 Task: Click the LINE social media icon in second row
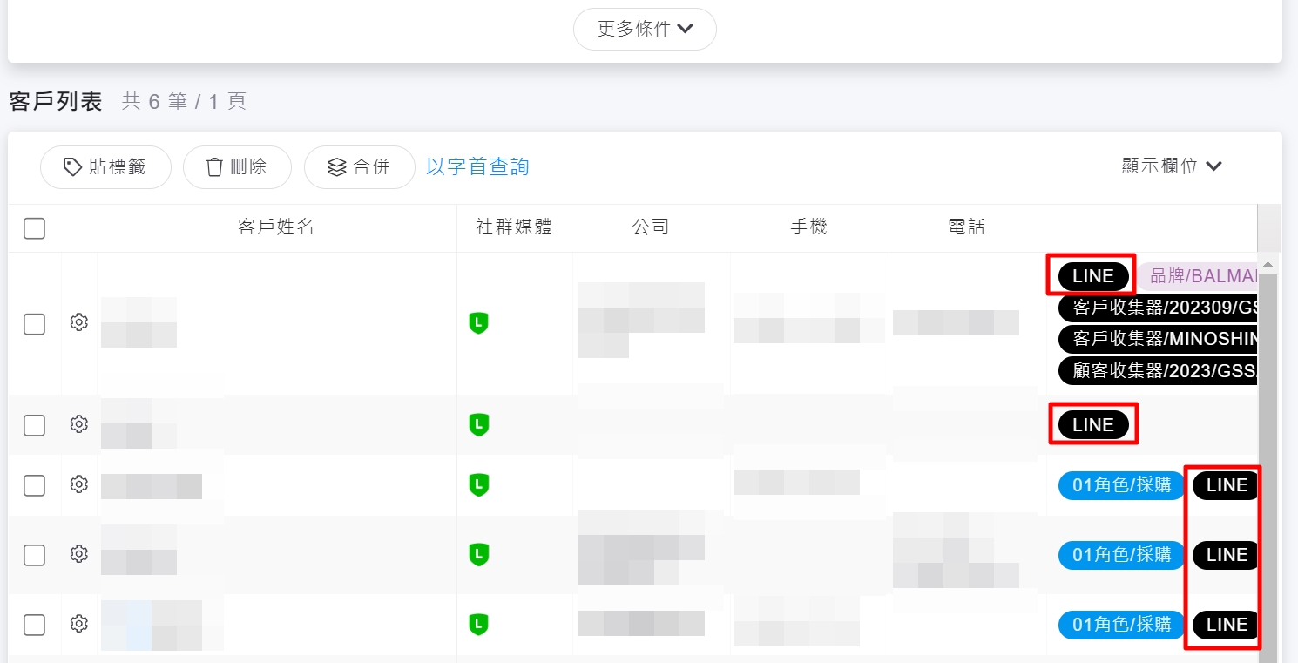478,425
